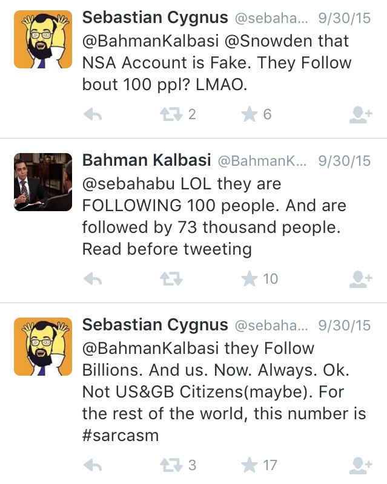Screen dimensions: 387x484
Task: Follow Bahman Kalbasi via add-person icon
Action: coord(360,279)
